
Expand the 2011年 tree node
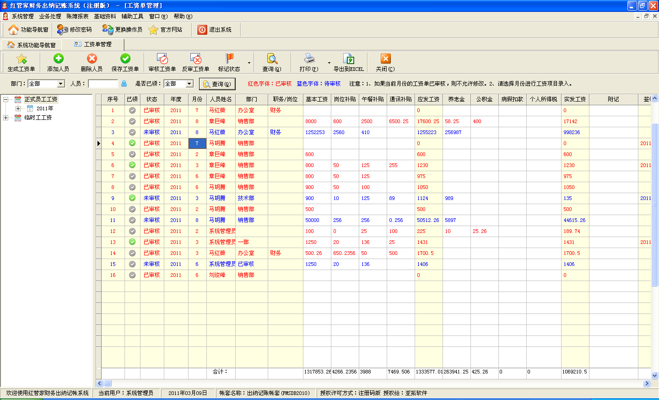coord(18,108)
